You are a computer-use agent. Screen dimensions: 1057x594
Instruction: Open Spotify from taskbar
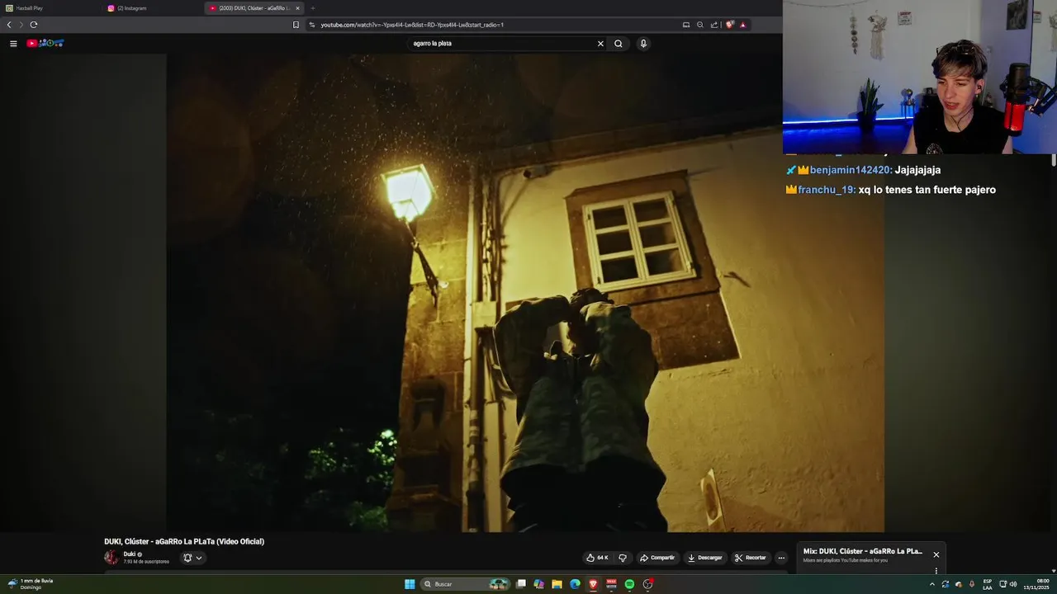pos(629,584)
